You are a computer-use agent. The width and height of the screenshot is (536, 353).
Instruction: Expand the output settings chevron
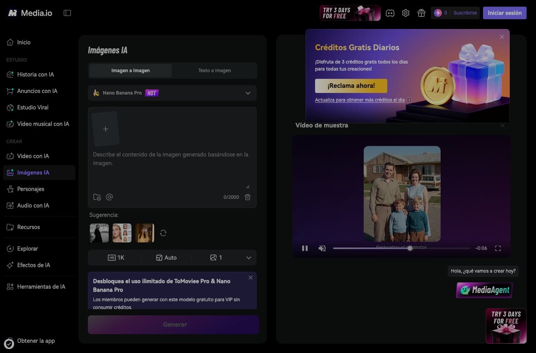click(248, 258)
